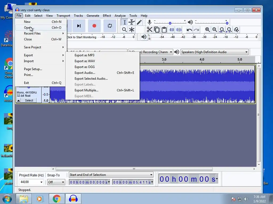Click the Windows Start button
The width and height of the screenshot is (273, 204).
[7, 199]
